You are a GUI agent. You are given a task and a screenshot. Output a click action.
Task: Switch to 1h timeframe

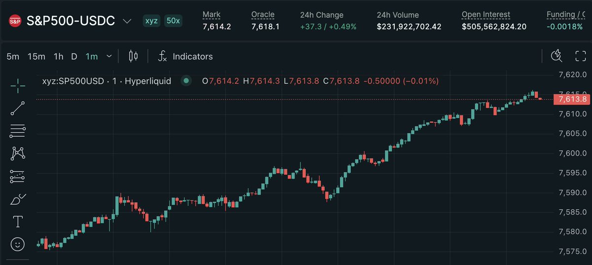[x=58, y=56]
